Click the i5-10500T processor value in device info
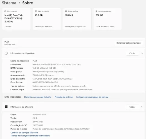This screenshot has width=146, height=139. coord(57,64)
